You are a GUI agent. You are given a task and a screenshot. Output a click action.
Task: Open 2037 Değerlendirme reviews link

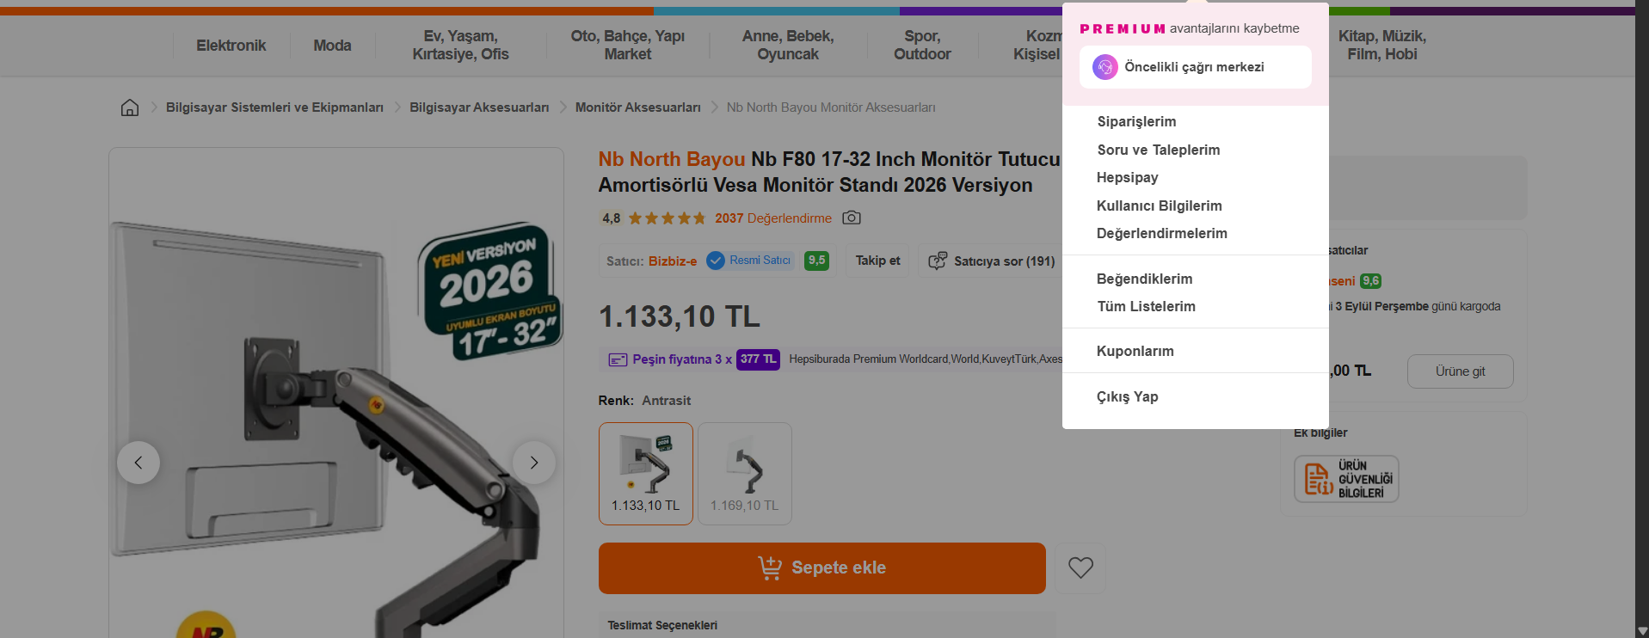773,218
